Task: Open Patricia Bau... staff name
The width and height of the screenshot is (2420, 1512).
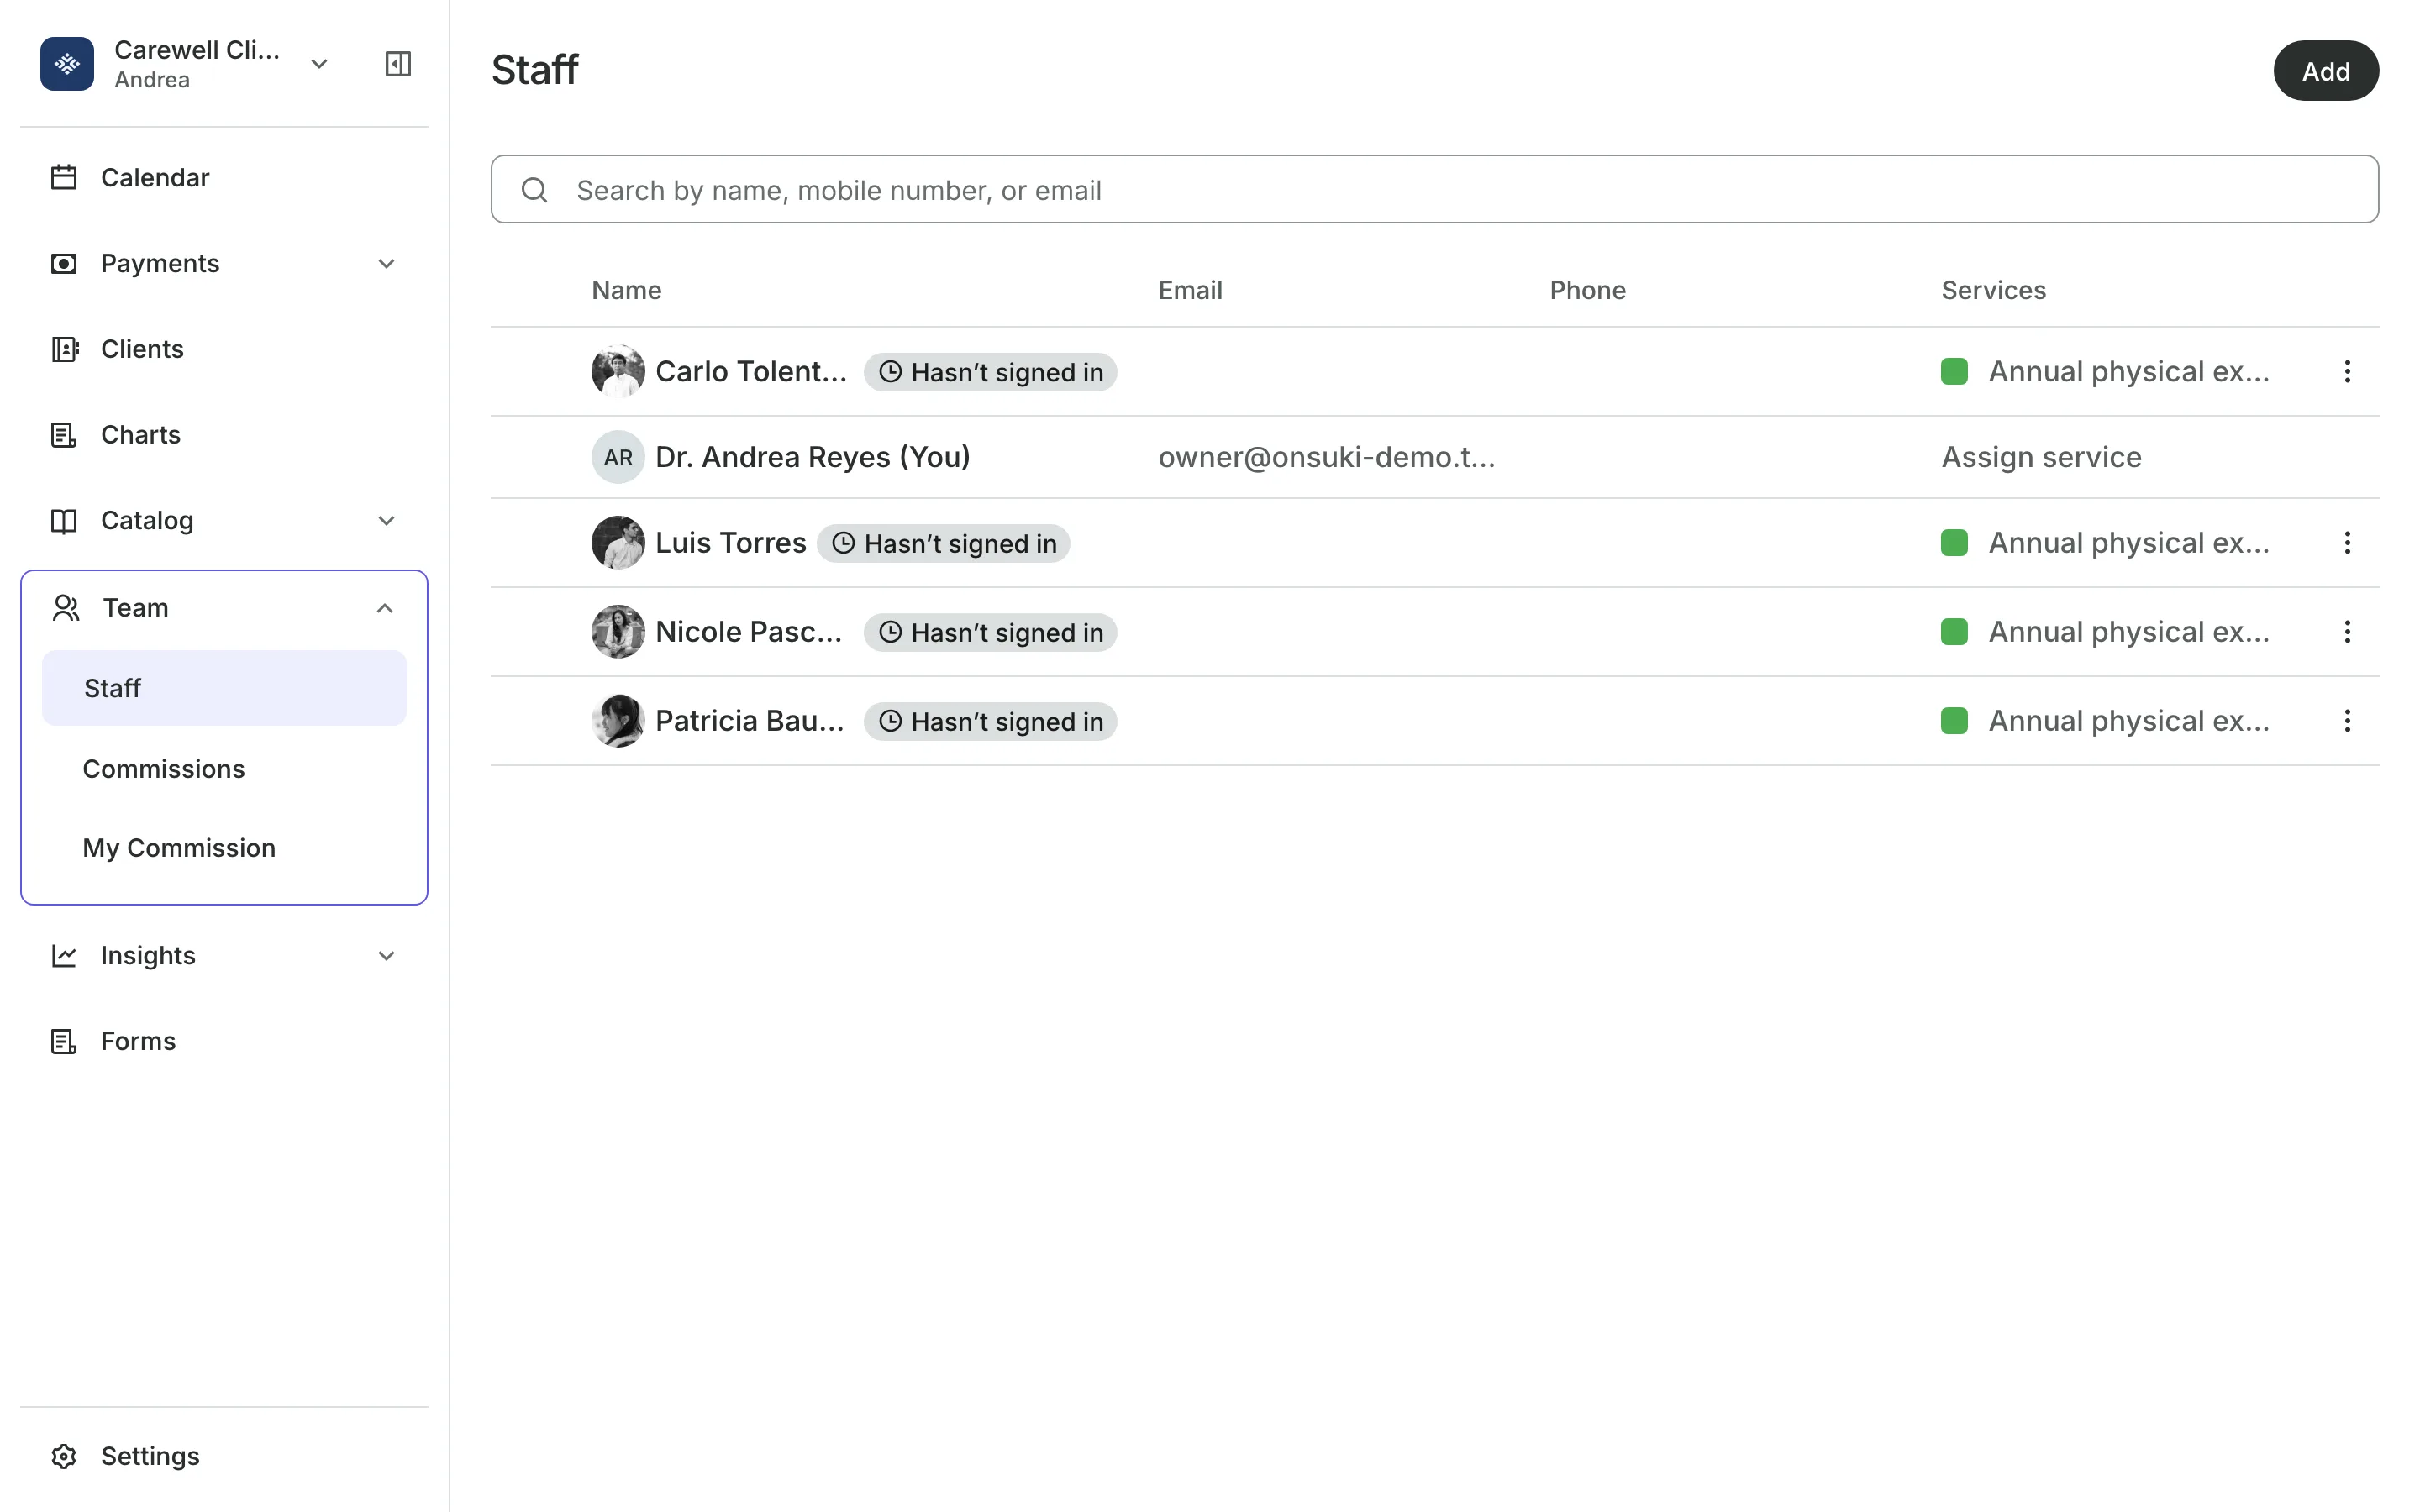Action: [750, 720]
